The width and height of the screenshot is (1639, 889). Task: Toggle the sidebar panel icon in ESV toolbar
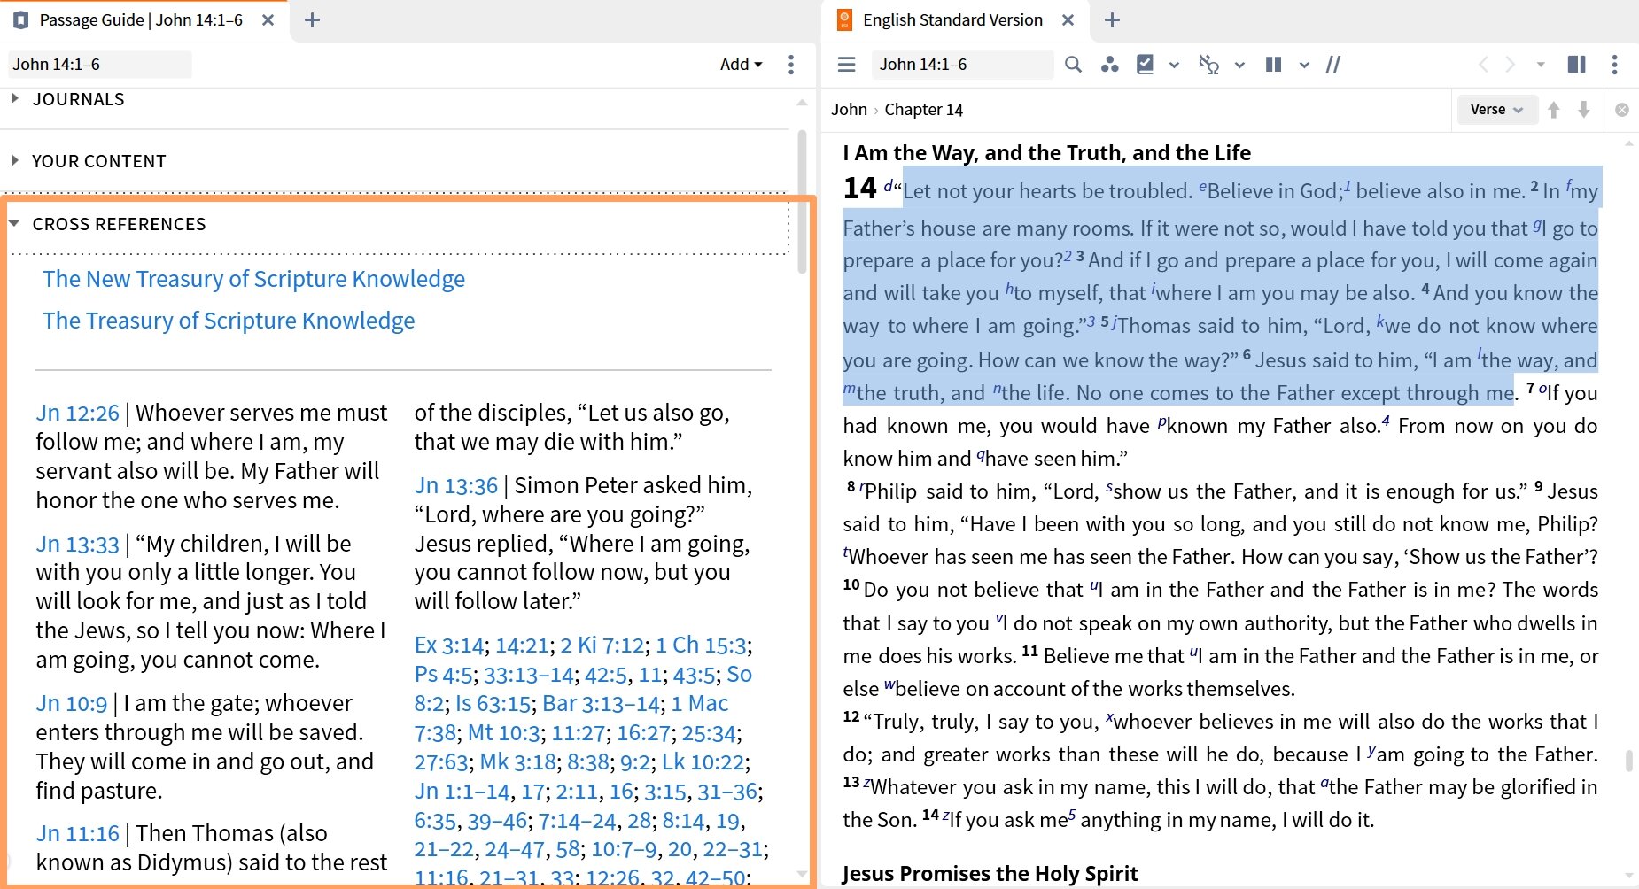[1576, 65]
